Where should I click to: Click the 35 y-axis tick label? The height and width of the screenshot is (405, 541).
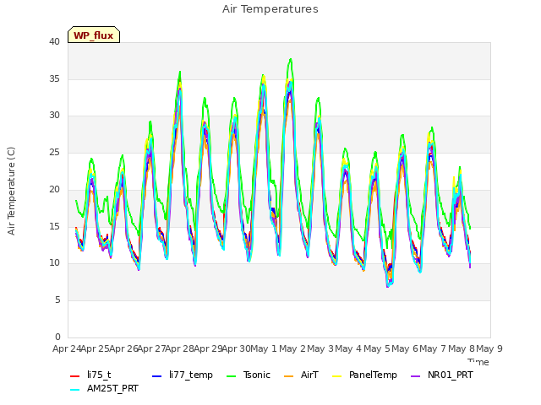(54, 78)
